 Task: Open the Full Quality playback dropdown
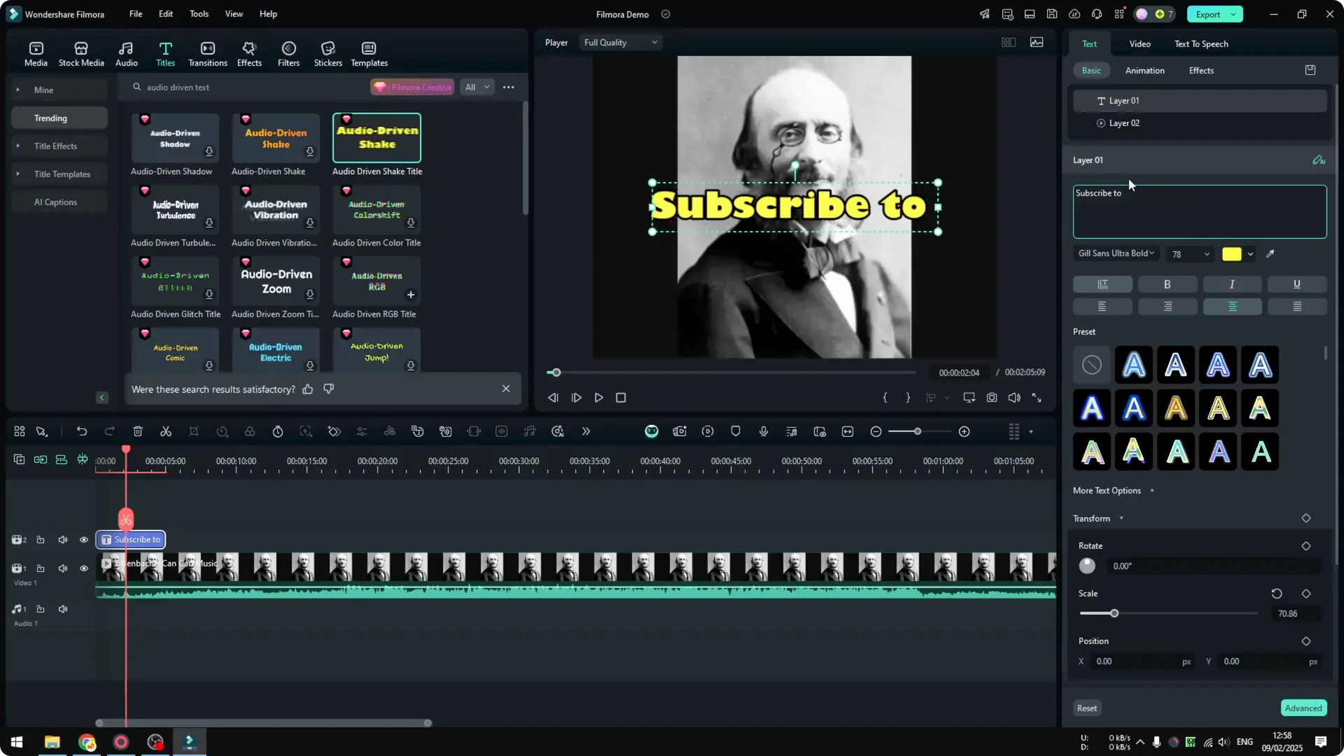click(x=619, y=42)
